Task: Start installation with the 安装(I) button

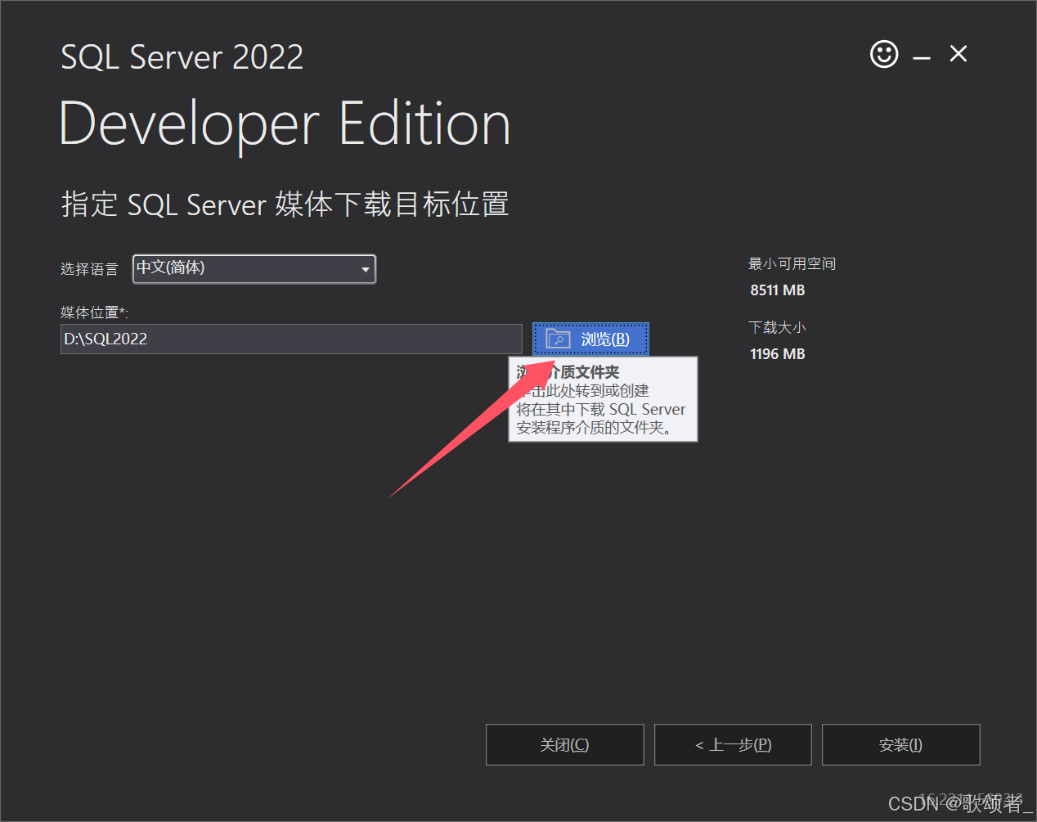Action: (900, 744)
